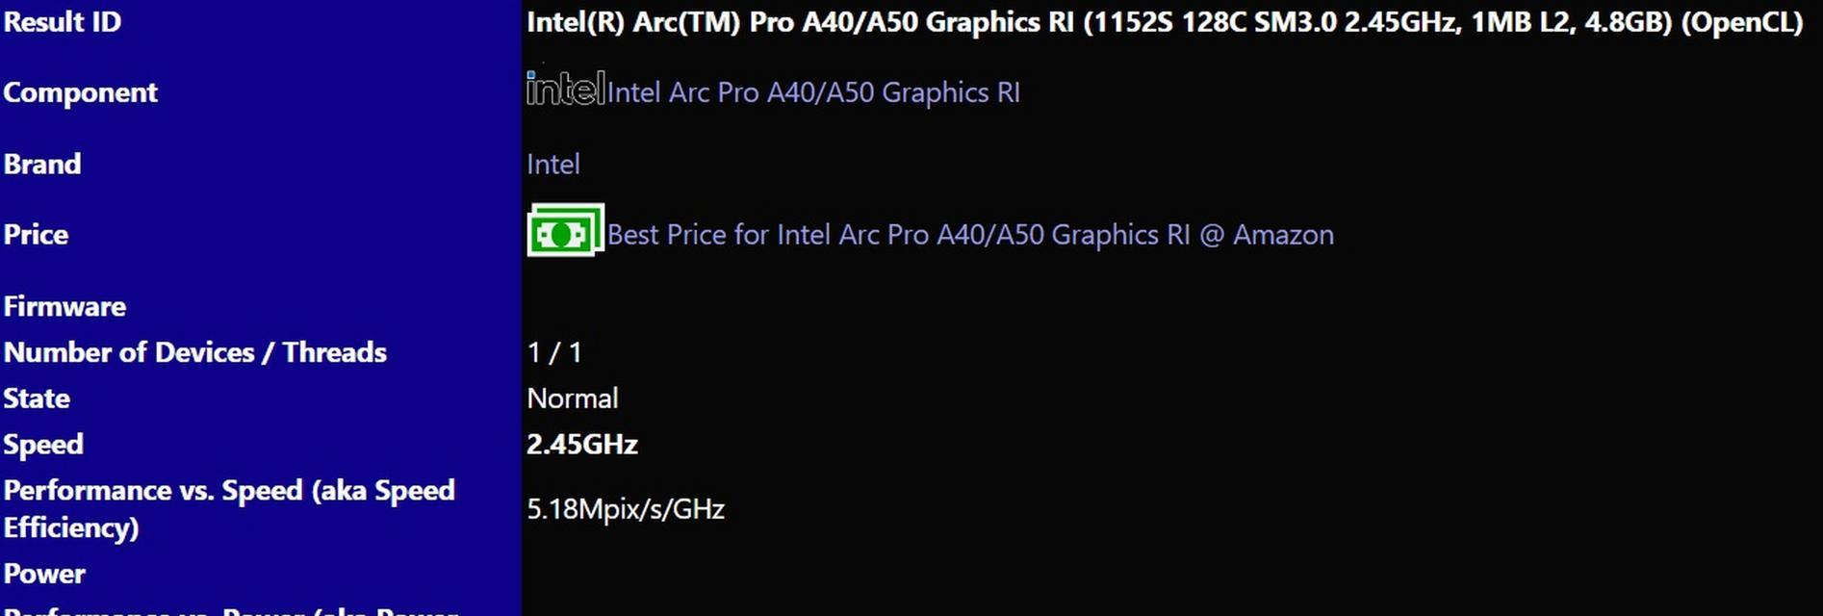Open the Intel brand link
The image size is (1823, 616).
553,165
